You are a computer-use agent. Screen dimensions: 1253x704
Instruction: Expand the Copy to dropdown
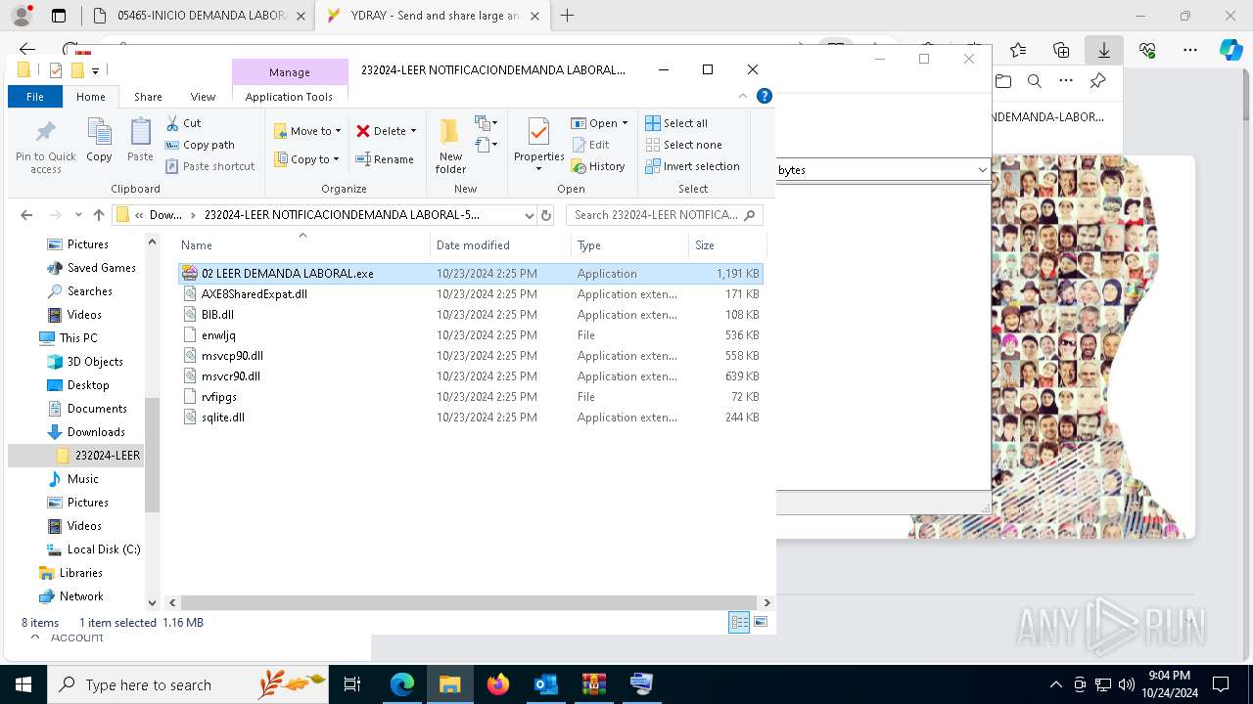pos(336,159)
